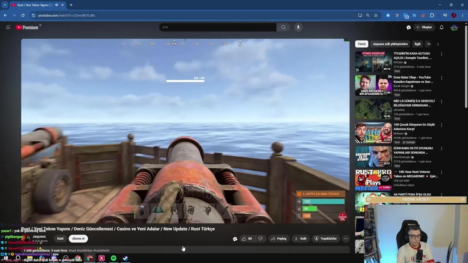Select Jaquasx adlı yükleyiciden chip
This screenshot has height=263, width=468.
(x=390, y=44)
